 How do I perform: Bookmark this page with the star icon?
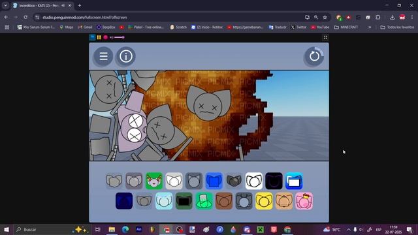pos(325,18)
